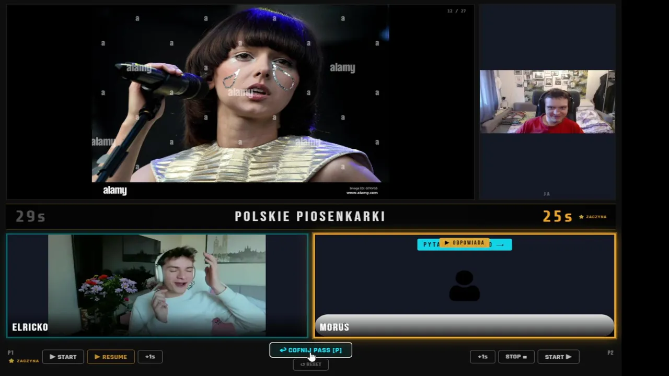Viewport: 669px width, 376px height.
Task: Select Elricko's player video panel
Action: pos(157,286)
